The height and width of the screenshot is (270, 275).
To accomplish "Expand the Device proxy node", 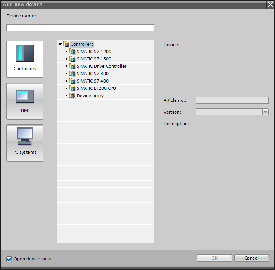I will click(x=66, y=96).
